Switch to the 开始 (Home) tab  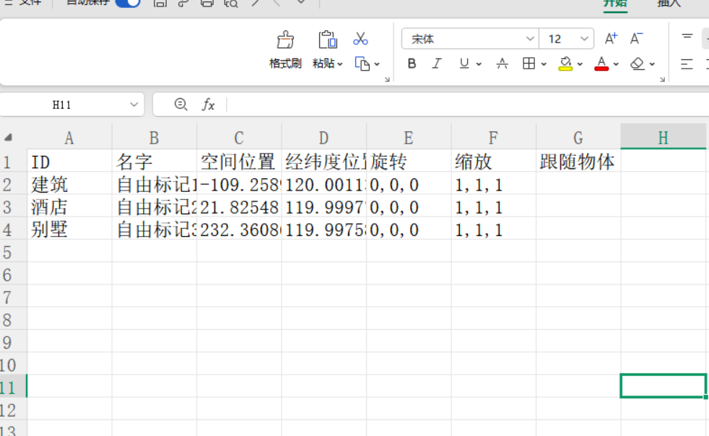pyautogui.click(x=615, y=3)
